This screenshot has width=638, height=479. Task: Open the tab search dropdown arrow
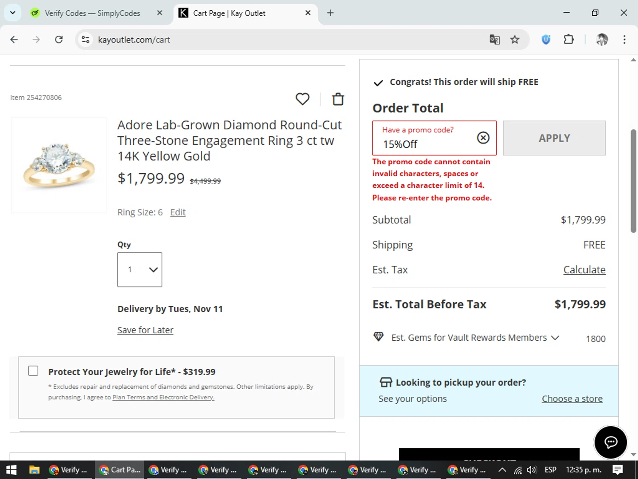point(13,13)
